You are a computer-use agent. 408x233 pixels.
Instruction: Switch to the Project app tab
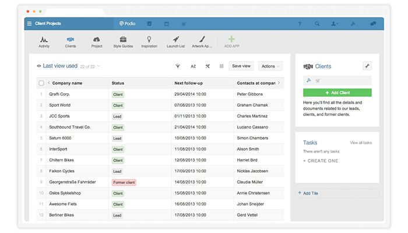pos(97,41)
